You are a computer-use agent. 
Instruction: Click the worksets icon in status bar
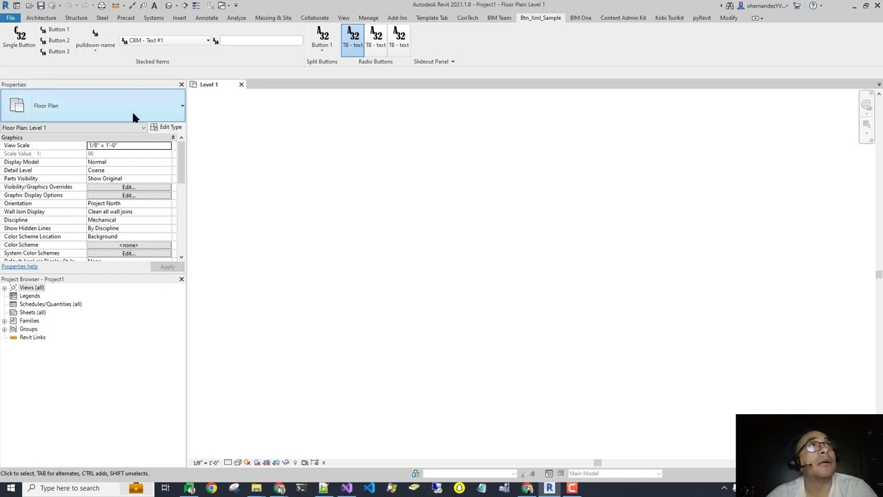[x=415, y=474]
